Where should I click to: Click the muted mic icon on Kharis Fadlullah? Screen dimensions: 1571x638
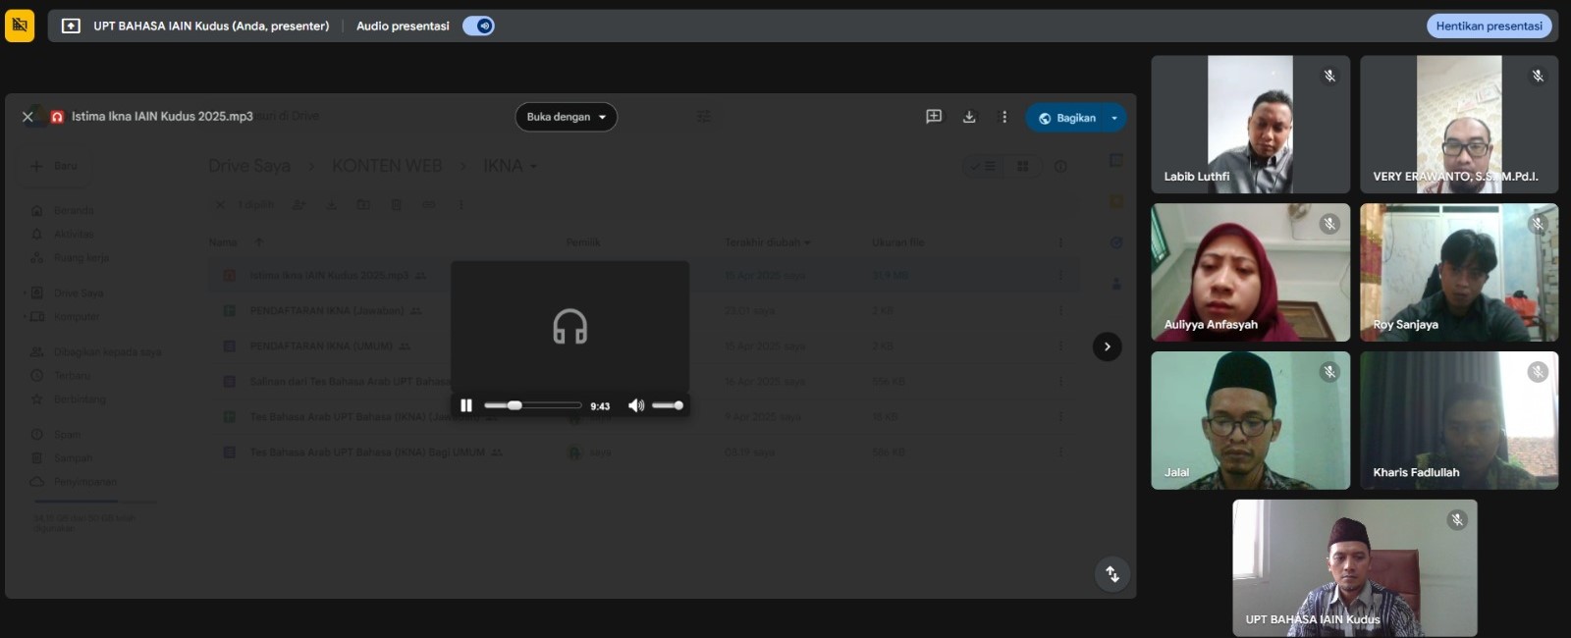click(x=1538, y=372)
